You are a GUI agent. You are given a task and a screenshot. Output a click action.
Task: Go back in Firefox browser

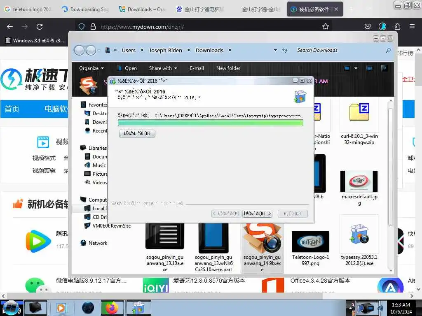(10, 27)
